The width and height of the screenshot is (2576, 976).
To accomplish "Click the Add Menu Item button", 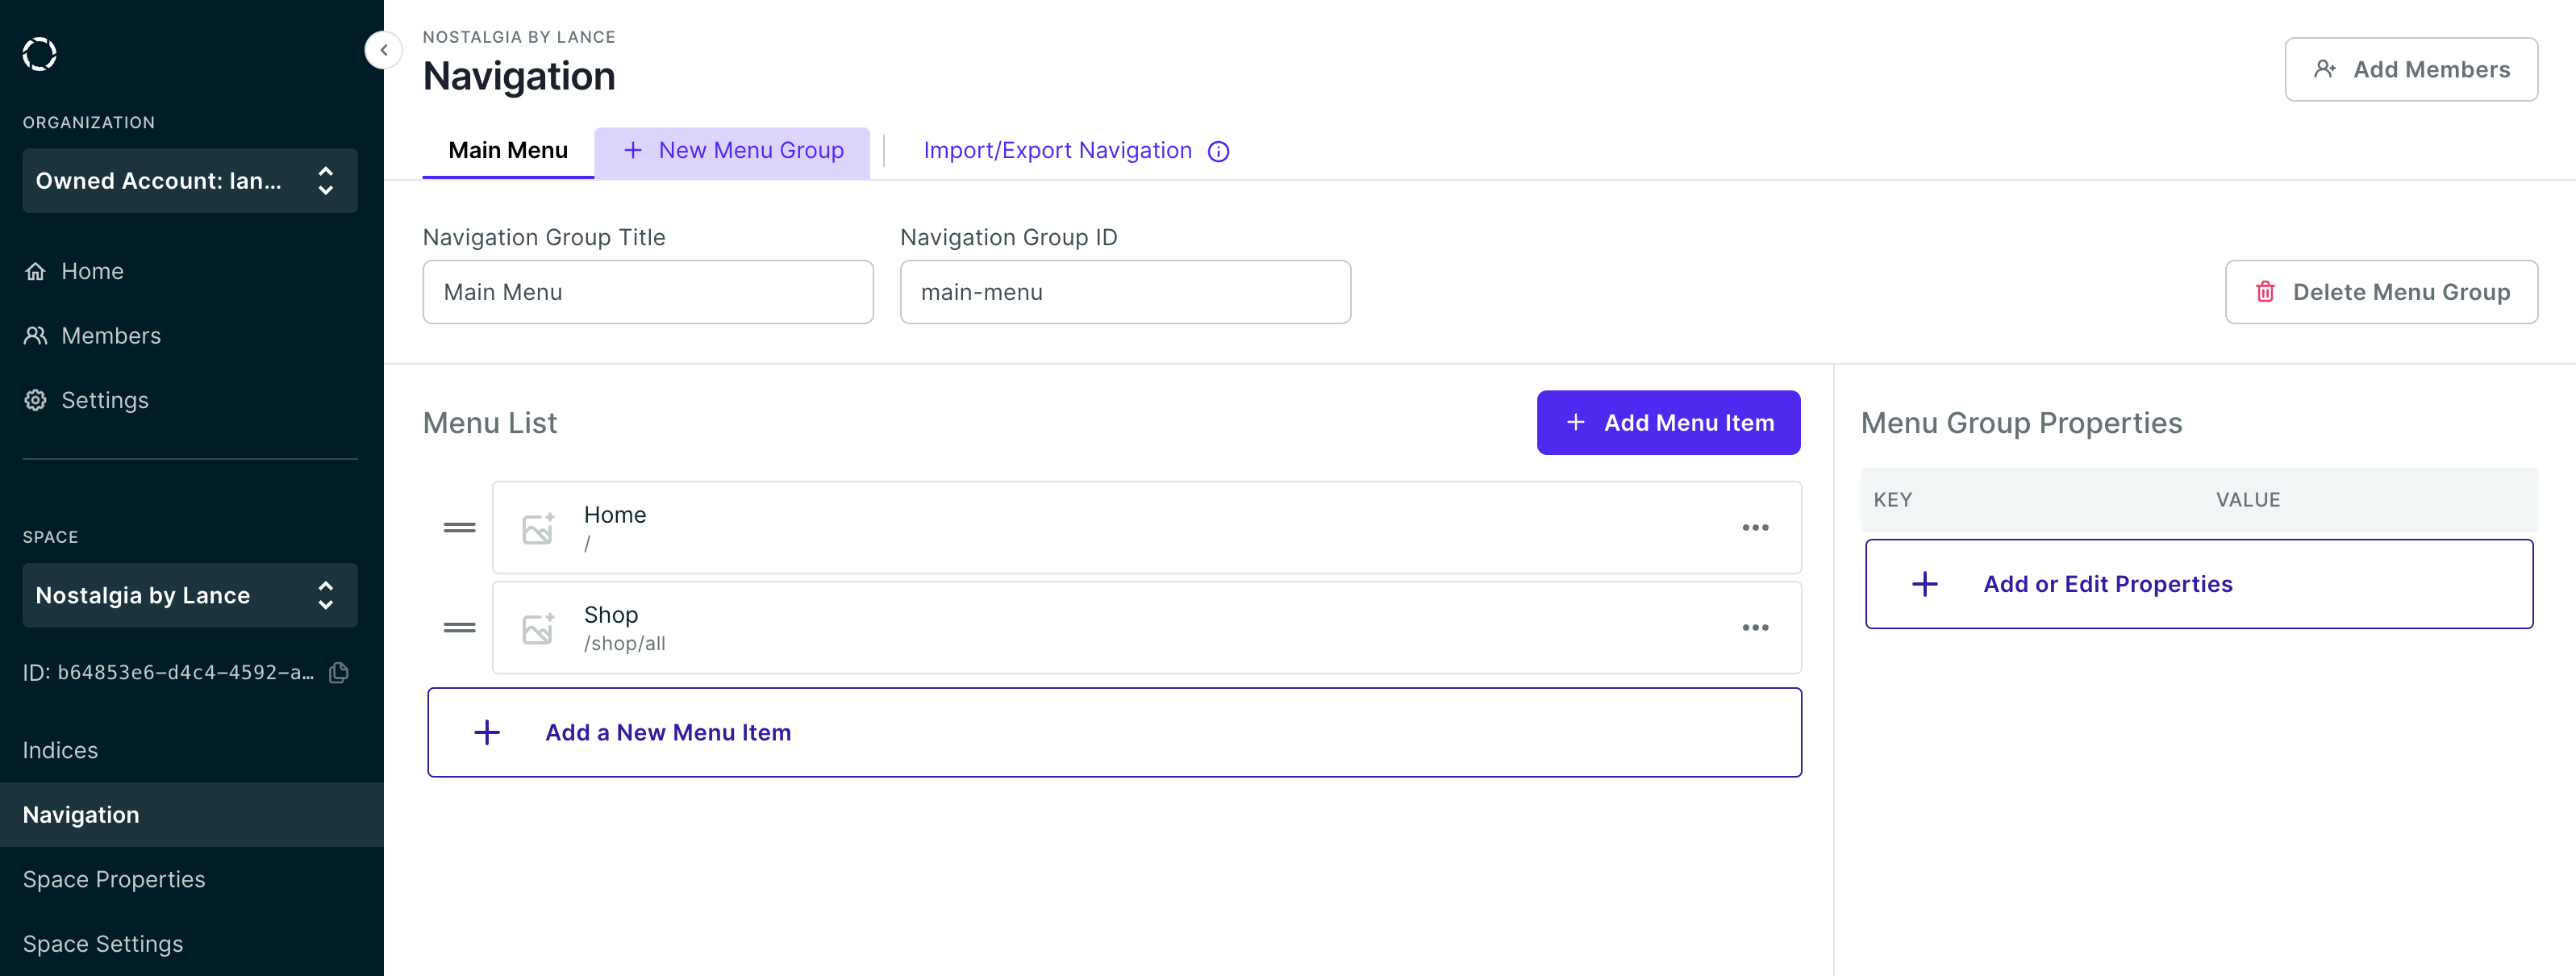I will (x=1668, y=423).
